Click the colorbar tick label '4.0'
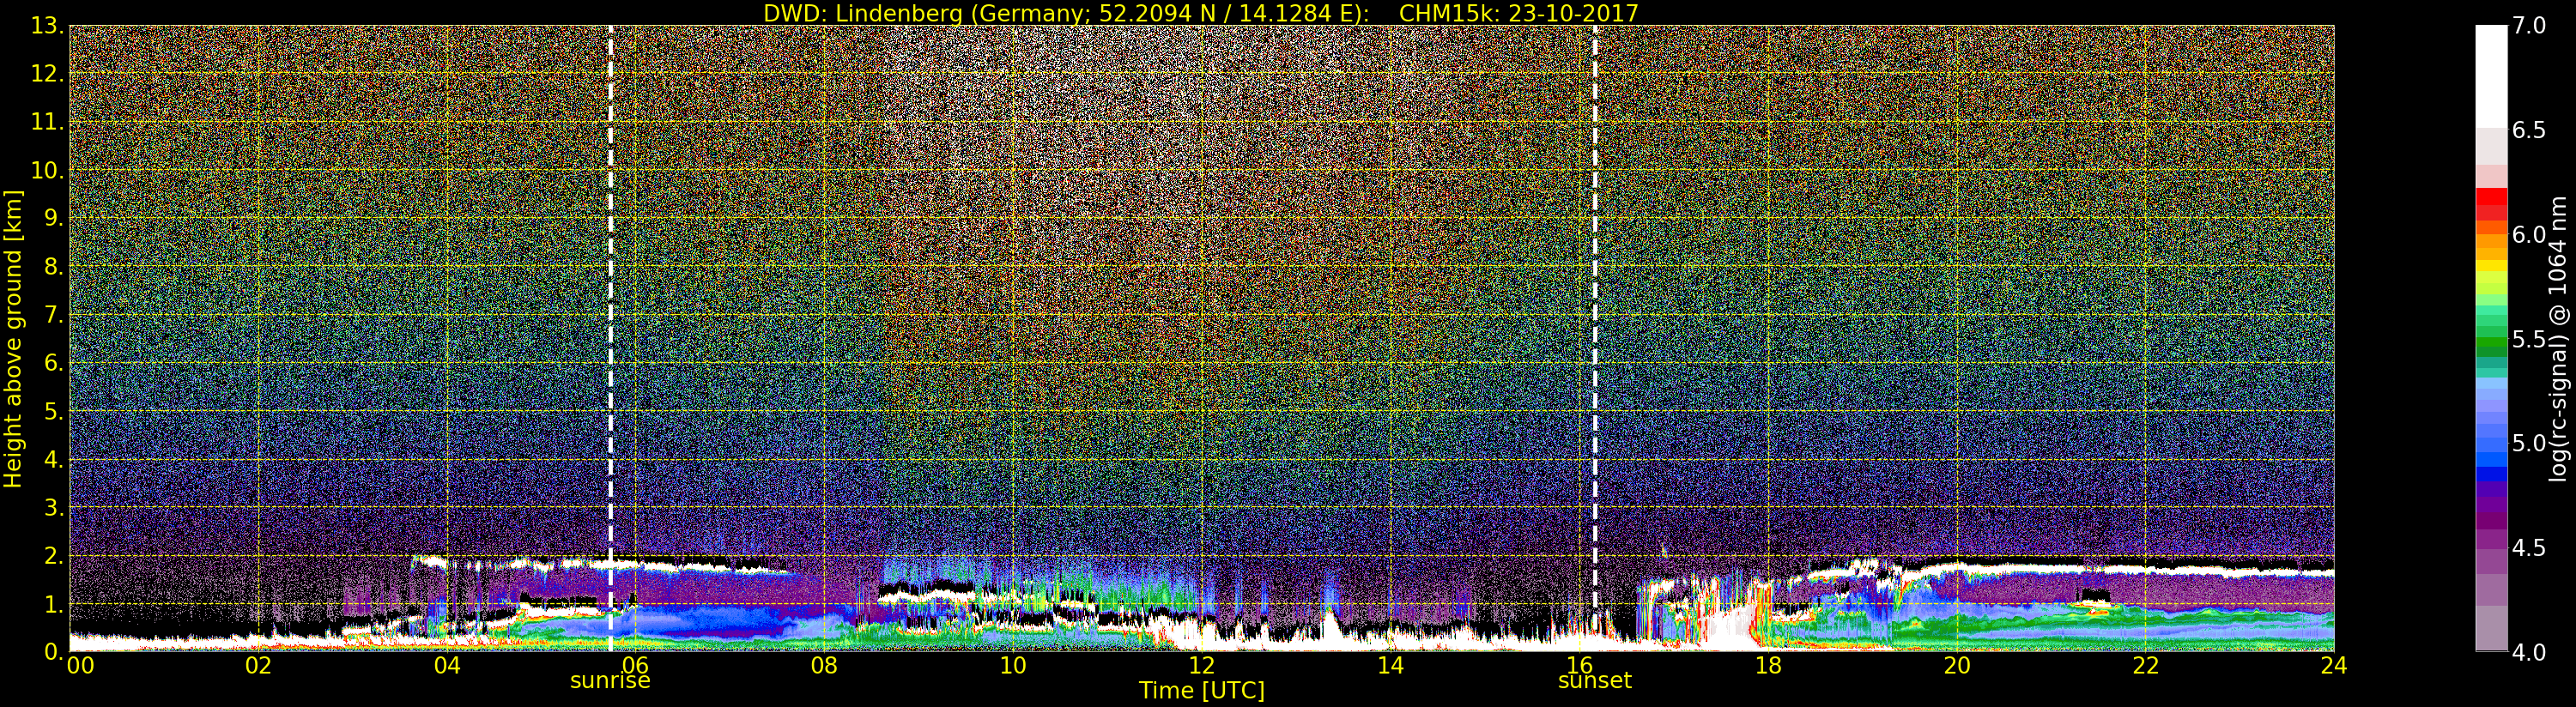The image size is (2576, 707). point(2529,653)
